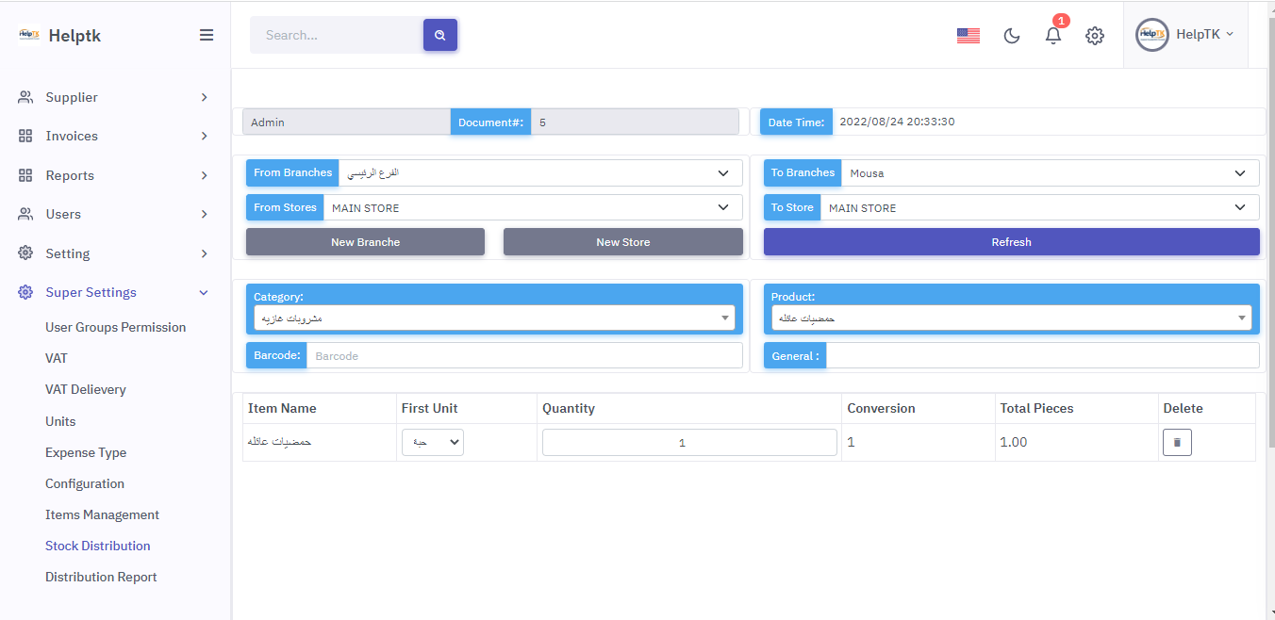
Task: Delete the item row with trash icon
Action: coord(1176,442)
